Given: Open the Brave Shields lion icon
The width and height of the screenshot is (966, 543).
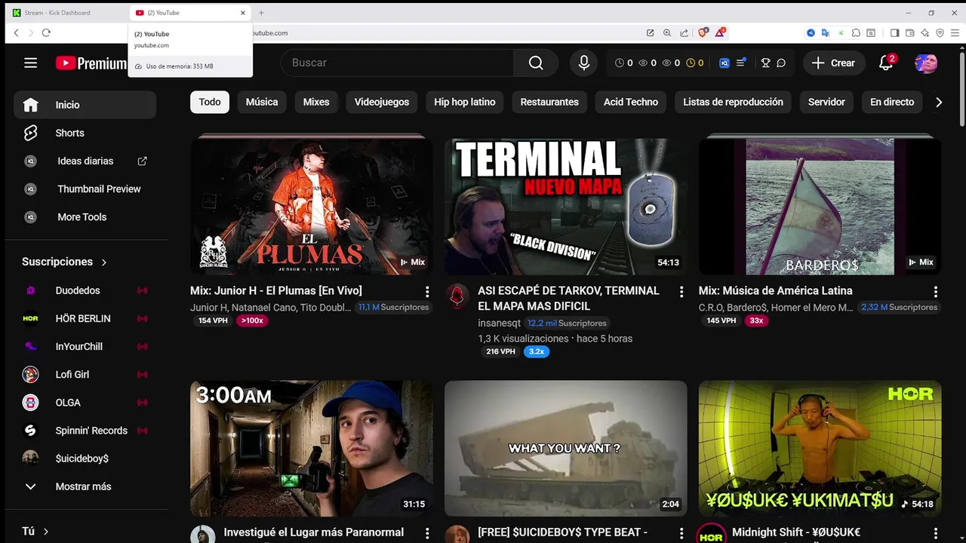Looking at the screenshot, I should [703, 32].
